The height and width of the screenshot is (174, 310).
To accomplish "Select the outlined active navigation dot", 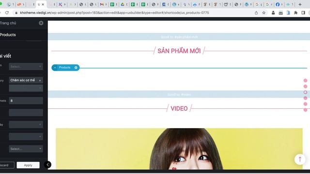I will [305, 92].
